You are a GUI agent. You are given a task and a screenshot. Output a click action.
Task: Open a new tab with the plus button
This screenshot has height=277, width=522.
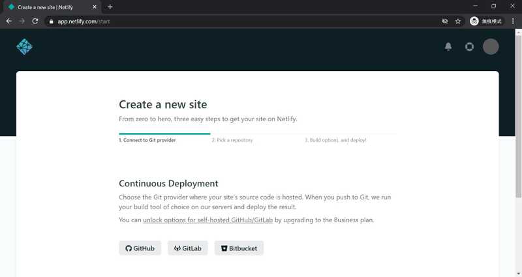[110, 7]
